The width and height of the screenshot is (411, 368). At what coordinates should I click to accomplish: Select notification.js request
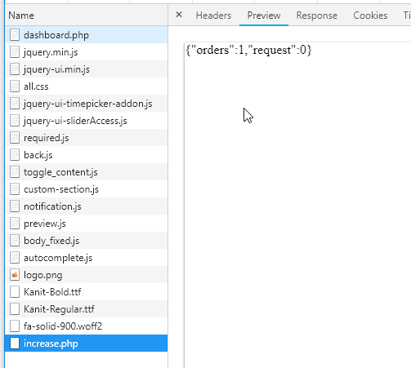click(87, 206)
